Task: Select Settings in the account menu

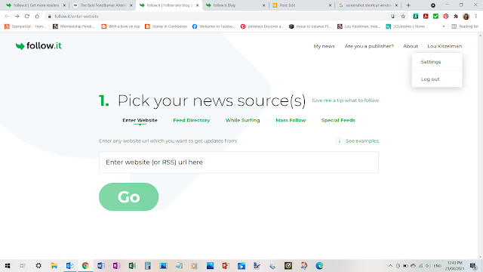Action: pos(437,62)
